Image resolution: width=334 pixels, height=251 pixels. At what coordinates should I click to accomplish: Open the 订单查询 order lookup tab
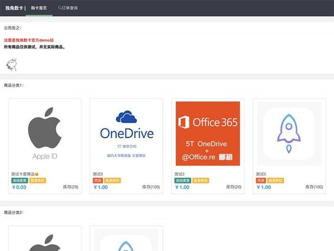pos(69,8)
